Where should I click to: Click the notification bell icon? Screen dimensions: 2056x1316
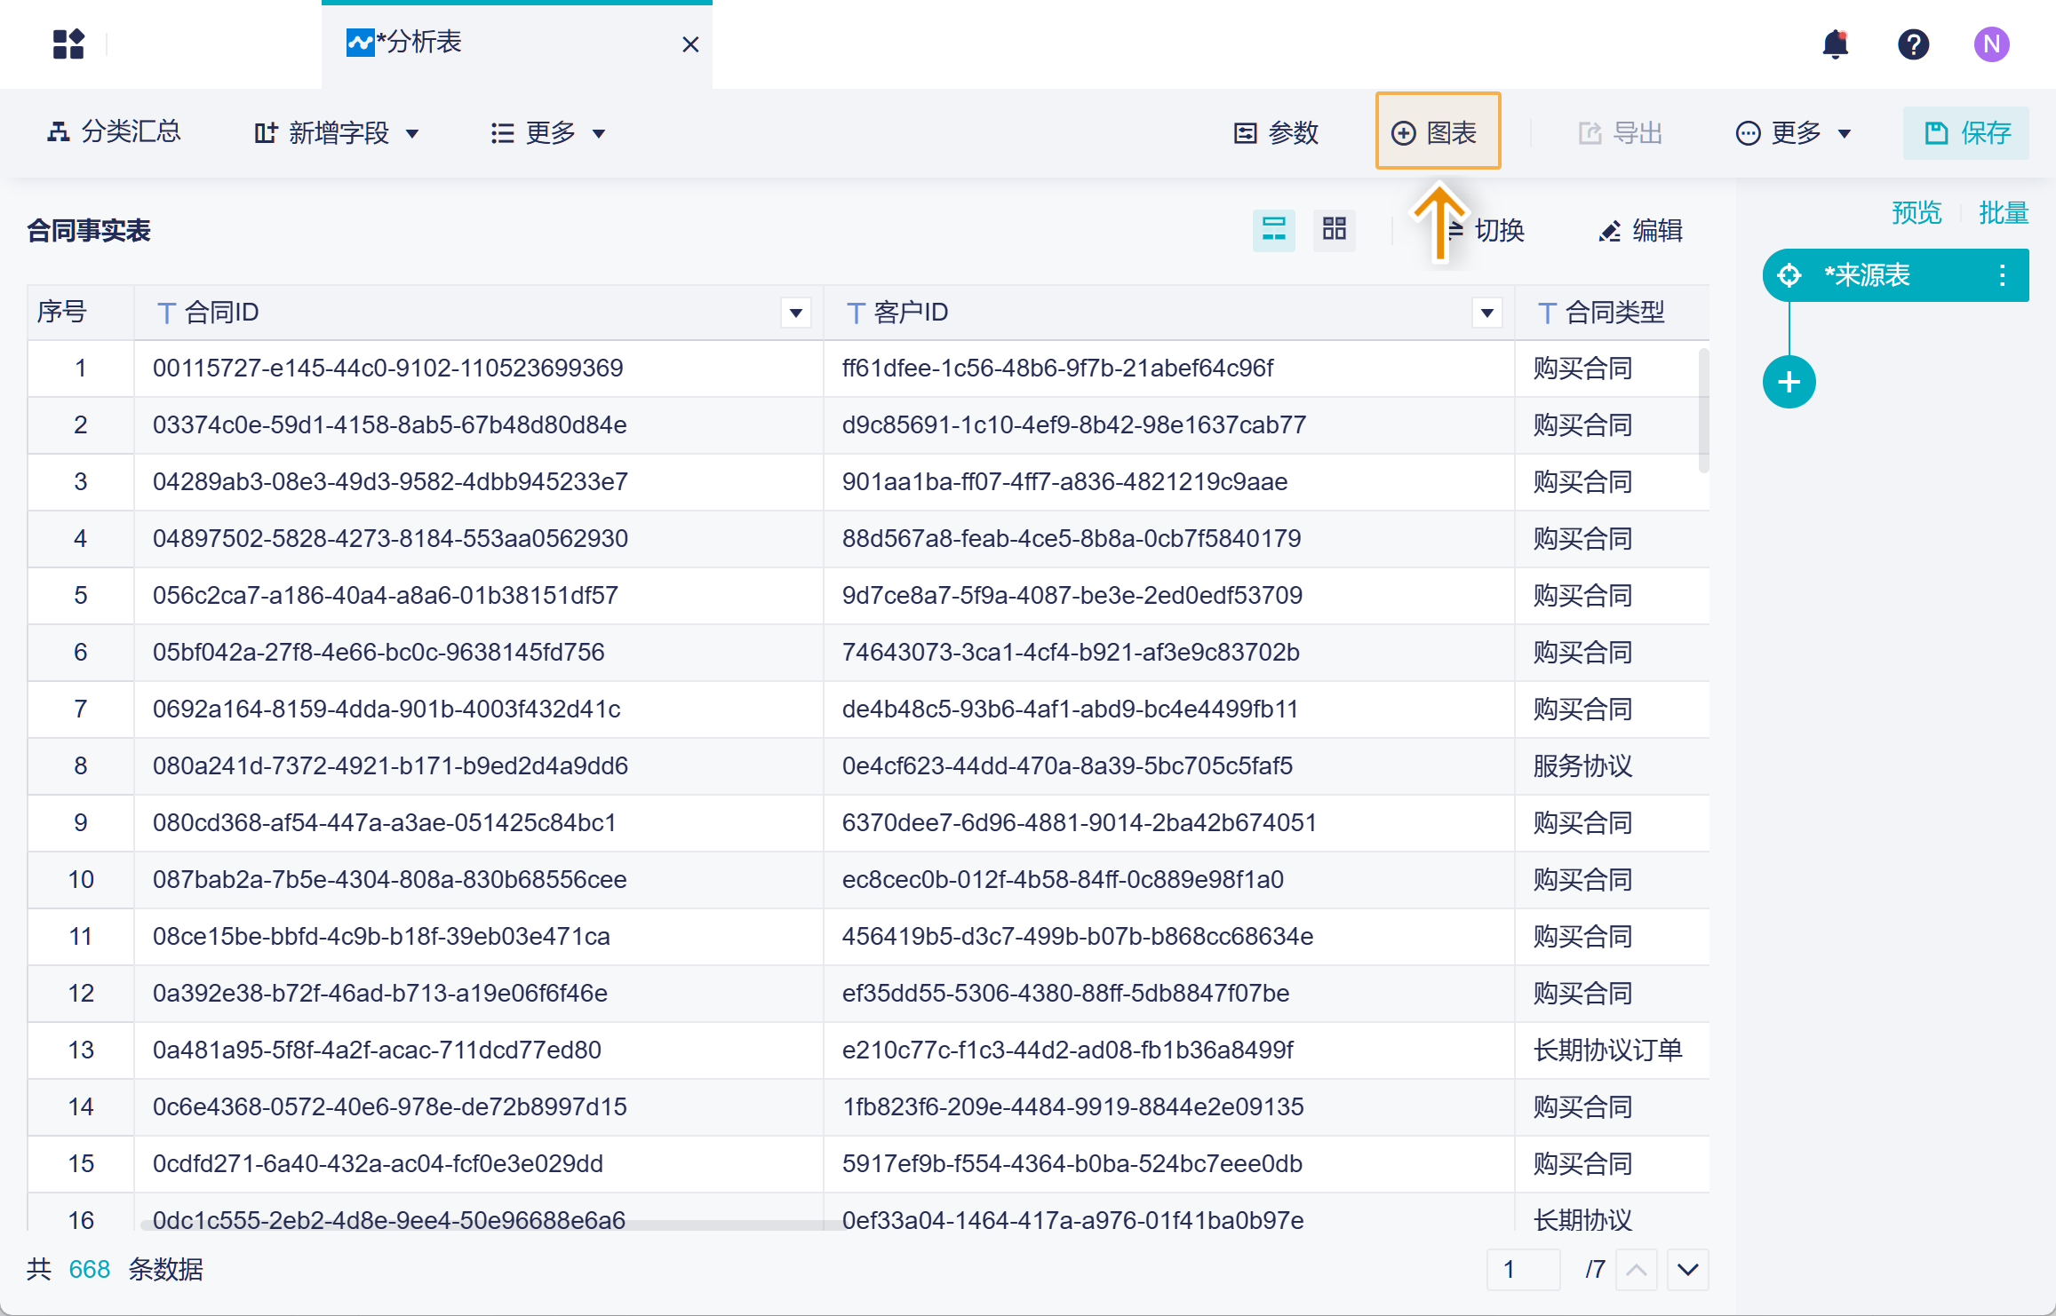pos(1835,44)
